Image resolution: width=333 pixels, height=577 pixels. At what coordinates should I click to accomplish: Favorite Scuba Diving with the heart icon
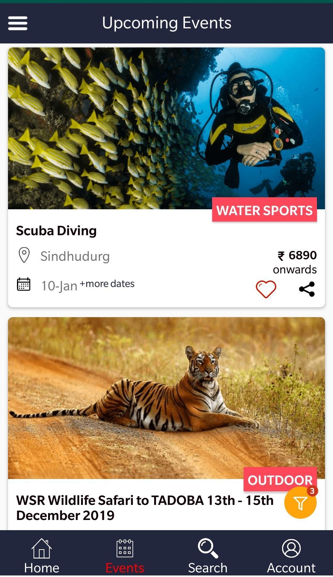click(x=266, y=289)
